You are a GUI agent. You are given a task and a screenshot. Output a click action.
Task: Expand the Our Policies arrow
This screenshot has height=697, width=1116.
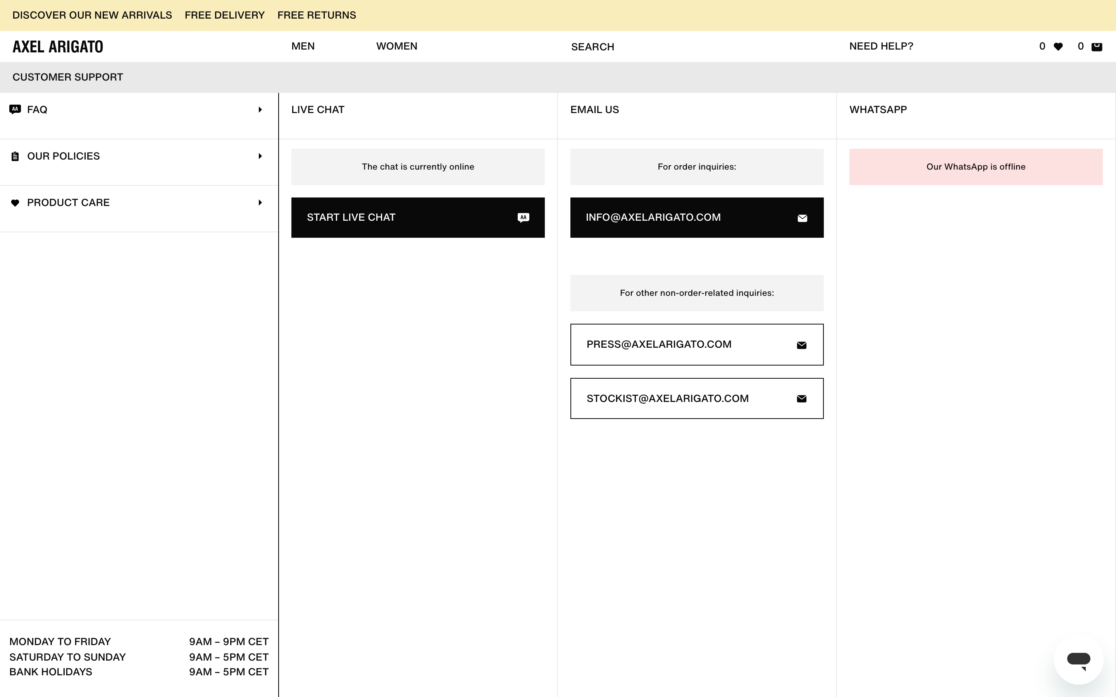point(260,156)
